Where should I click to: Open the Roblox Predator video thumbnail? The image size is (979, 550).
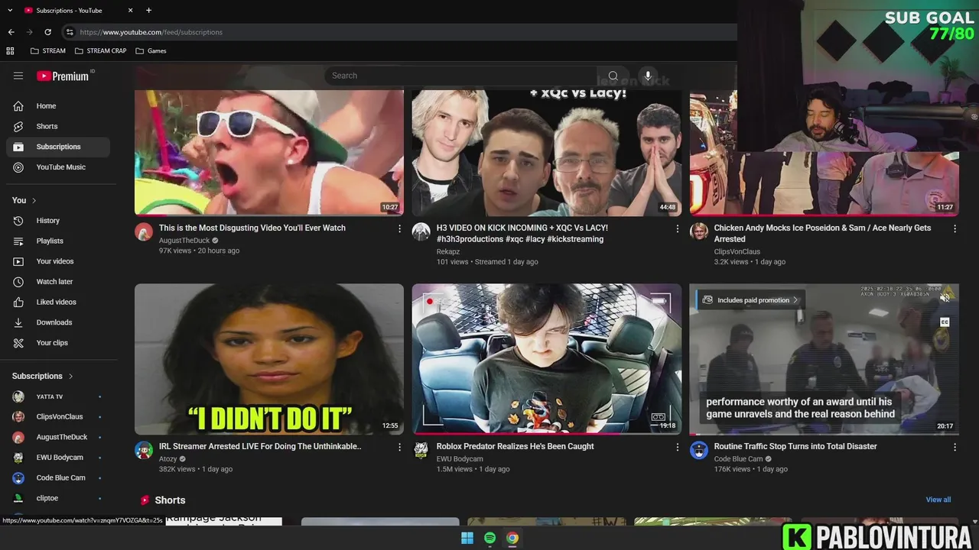point(547,359)
